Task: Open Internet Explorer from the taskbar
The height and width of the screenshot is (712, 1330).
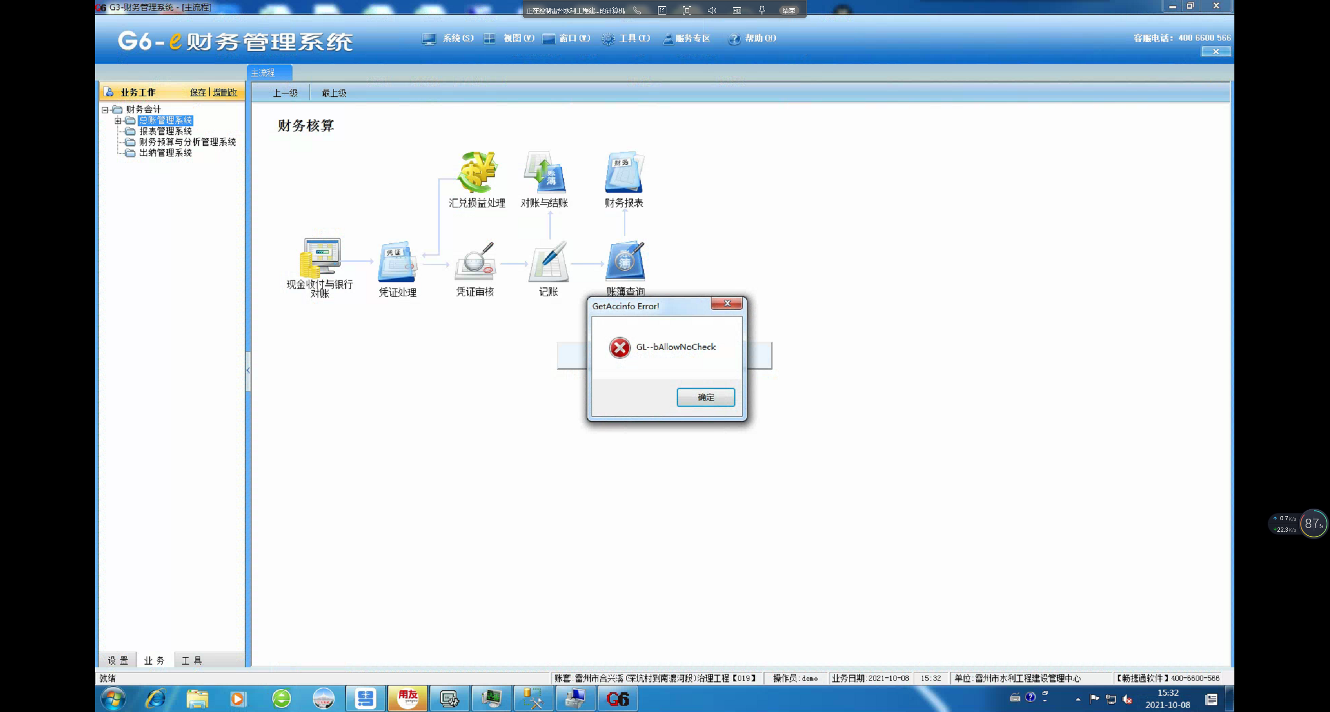Action: coord(155,698)
